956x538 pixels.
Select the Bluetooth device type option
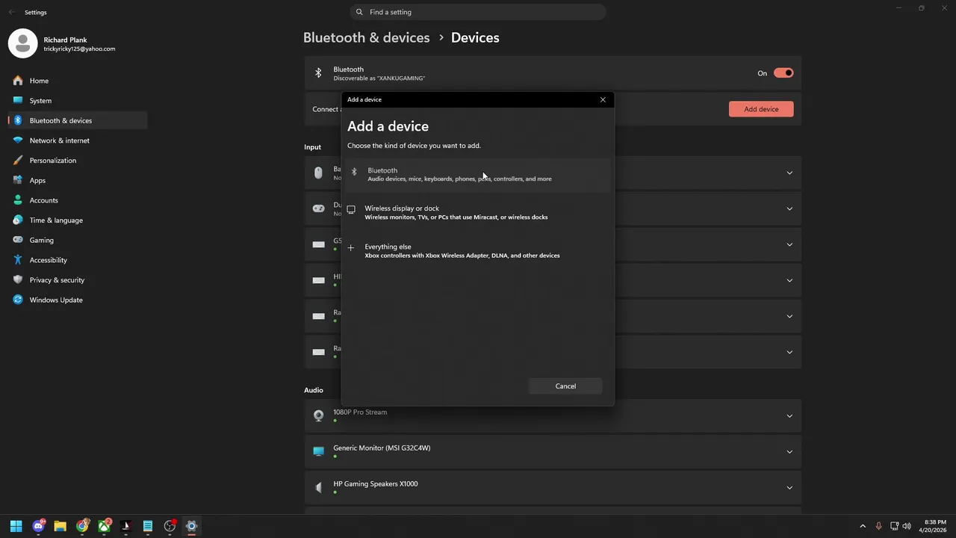459,174
